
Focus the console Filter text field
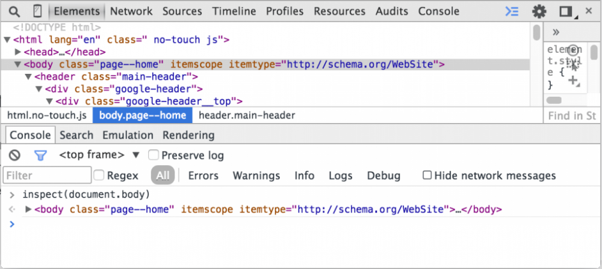tap(47, 175)
